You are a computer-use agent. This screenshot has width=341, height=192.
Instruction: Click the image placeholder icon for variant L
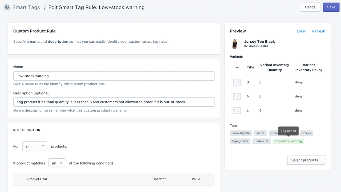pos(237,110)
